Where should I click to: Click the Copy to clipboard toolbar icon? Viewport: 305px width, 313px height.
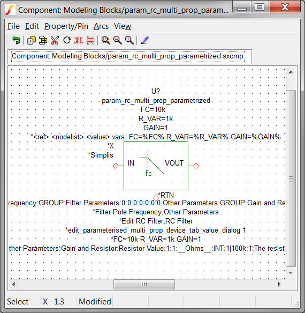pyautogui.click(x=43, y=40)
